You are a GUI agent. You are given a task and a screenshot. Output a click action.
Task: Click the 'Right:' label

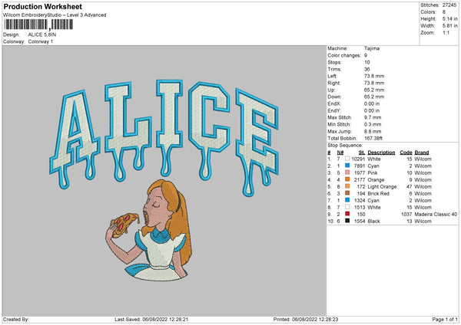[334, 83]
